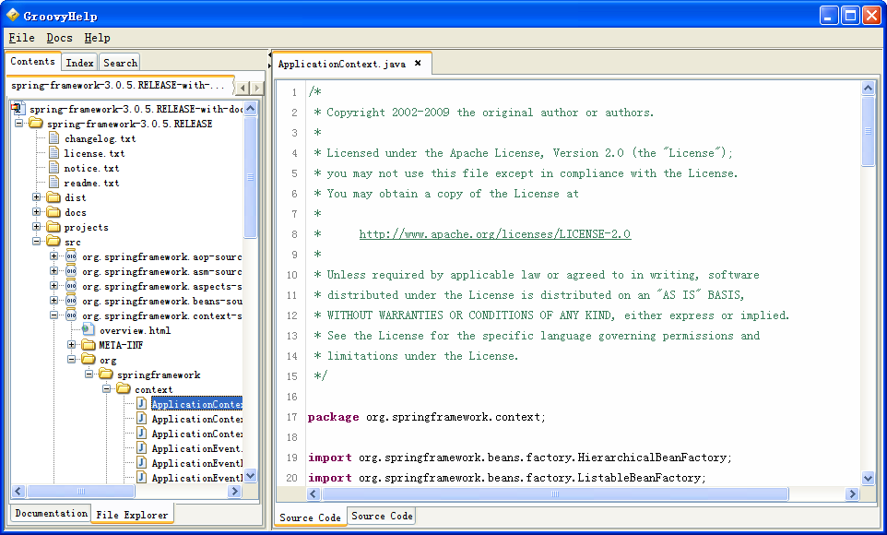This screenshot has width=887, height=535.
Task: Close the ApplicationContext.java editor tab
Action: pos(418,64)
